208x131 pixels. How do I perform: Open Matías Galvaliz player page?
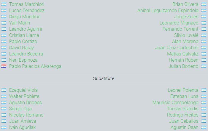pyautogui.click(x=183, y=54)
